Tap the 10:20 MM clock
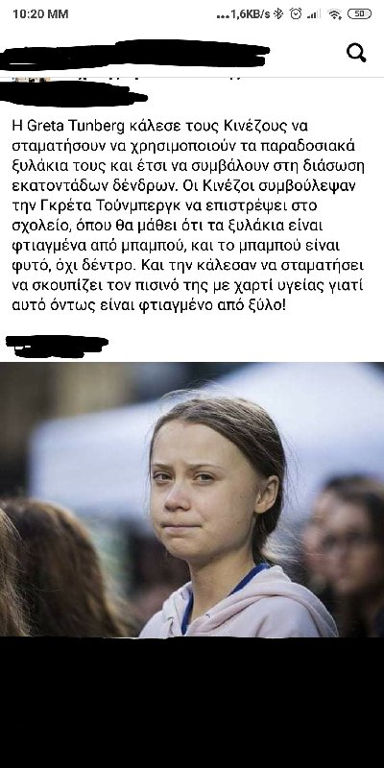Image resolution: width=384 pixels, height=768 pixels. tap(40, 14)
